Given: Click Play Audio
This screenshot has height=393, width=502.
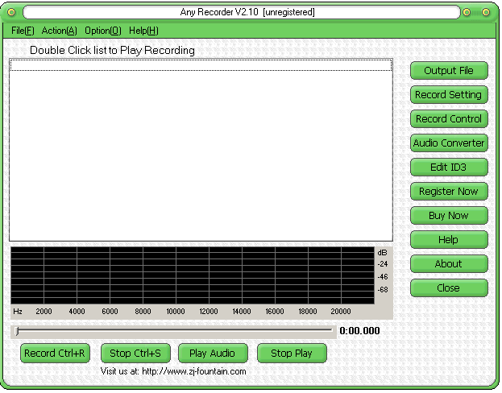Looking at the screenshot, I should (x=213, y=354).
